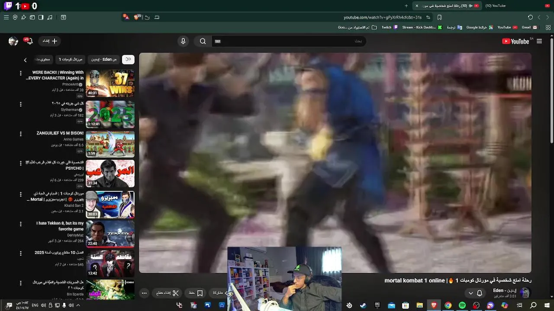554x311 pixels.
Task: Open the Brave Shields lion icon
Action: [x=137, y=17]
